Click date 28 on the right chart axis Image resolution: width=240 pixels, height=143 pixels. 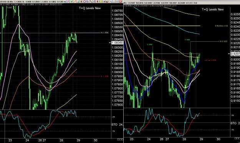tap(184, 139)
